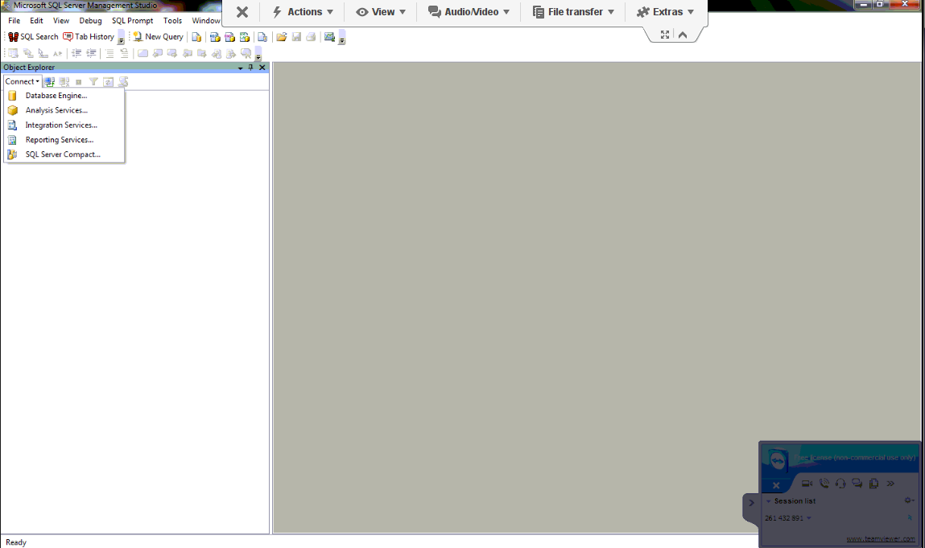The image size is (925, 548).
Task: Open the Tools menu
Action: point(172,21)
